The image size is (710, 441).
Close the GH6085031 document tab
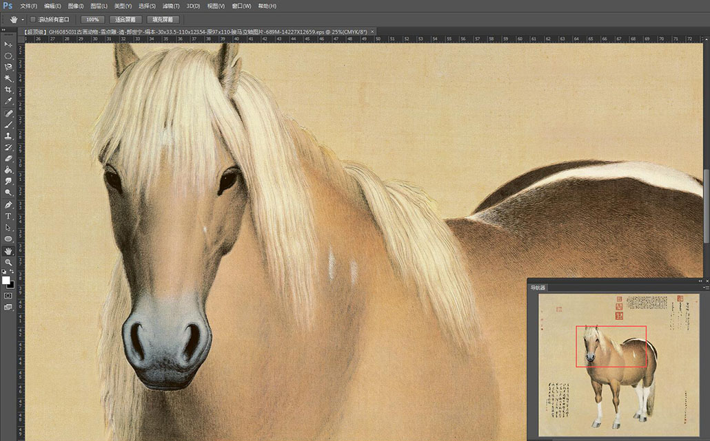point(372,32)
